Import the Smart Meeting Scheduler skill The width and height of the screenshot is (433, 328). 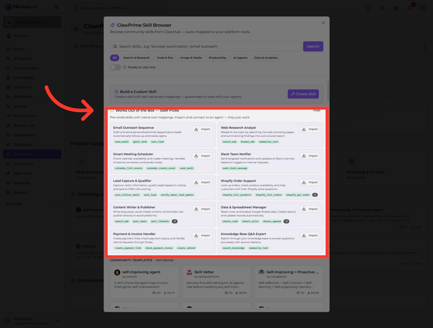point(202,156)
